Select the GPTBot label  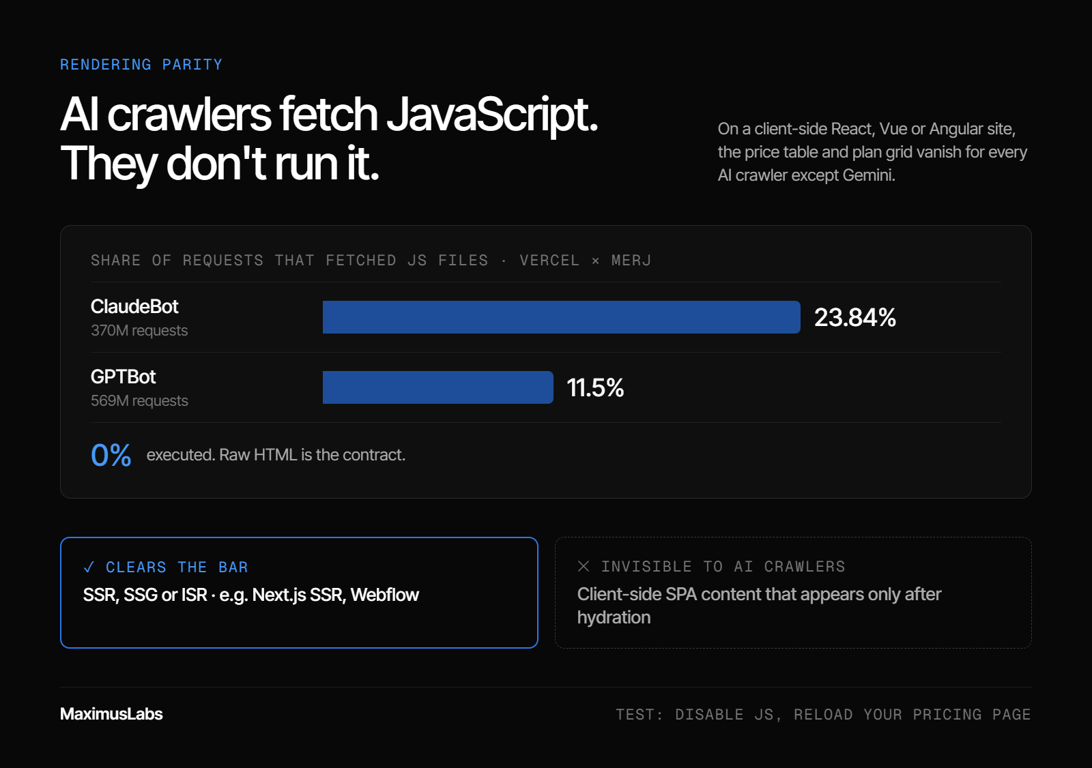124,377
